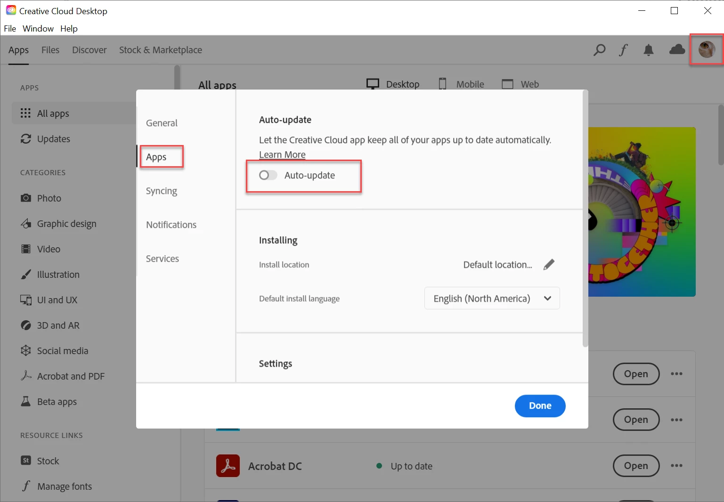This screenshot has width=724, height=502.
Task: Click the Graphic design pen icon
Action: click(26, 223)
